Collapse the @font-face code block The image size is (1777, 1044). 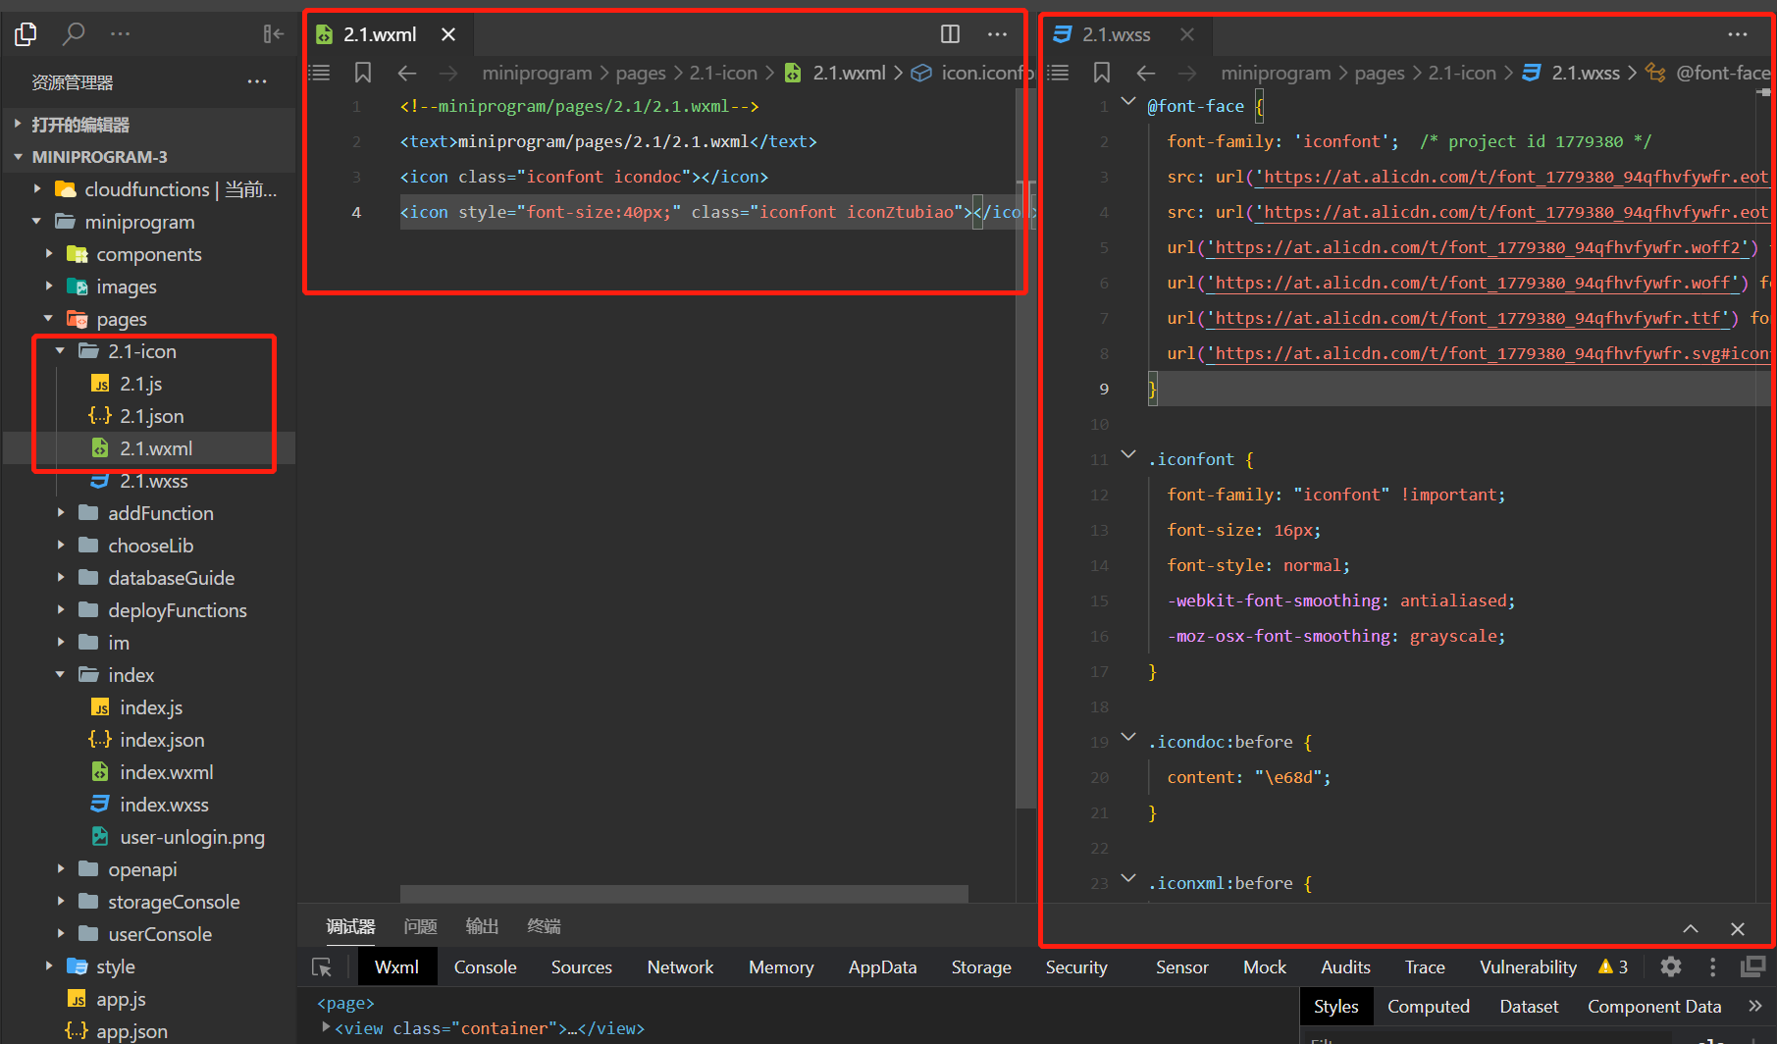pos(1128,102)
